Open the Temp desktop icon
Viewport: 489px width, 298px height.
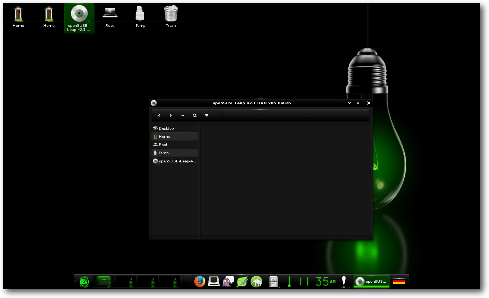click(x=140, y=17)
